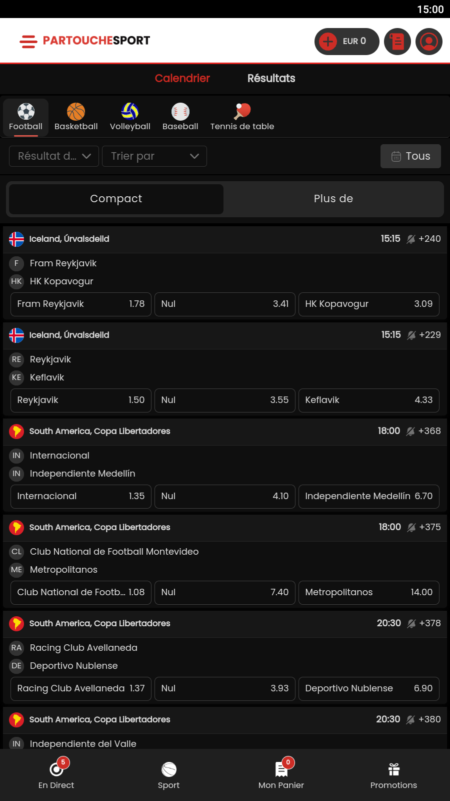Switch to Compact view

(116, 199)
